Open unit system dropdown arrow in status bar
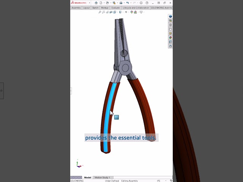Screen dimensions: 243x182 166,181
